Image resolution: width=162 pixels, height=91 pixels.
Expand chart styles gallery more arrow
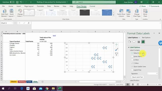pyautogui.click(x=114, y=15)
